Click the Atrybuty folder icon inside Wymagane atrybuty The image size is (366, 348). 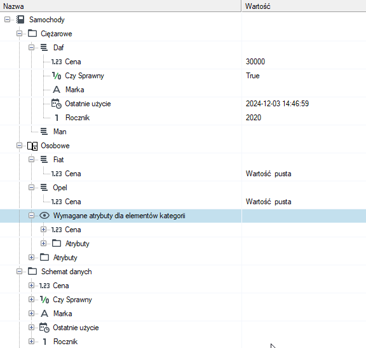tap(57, 243)
